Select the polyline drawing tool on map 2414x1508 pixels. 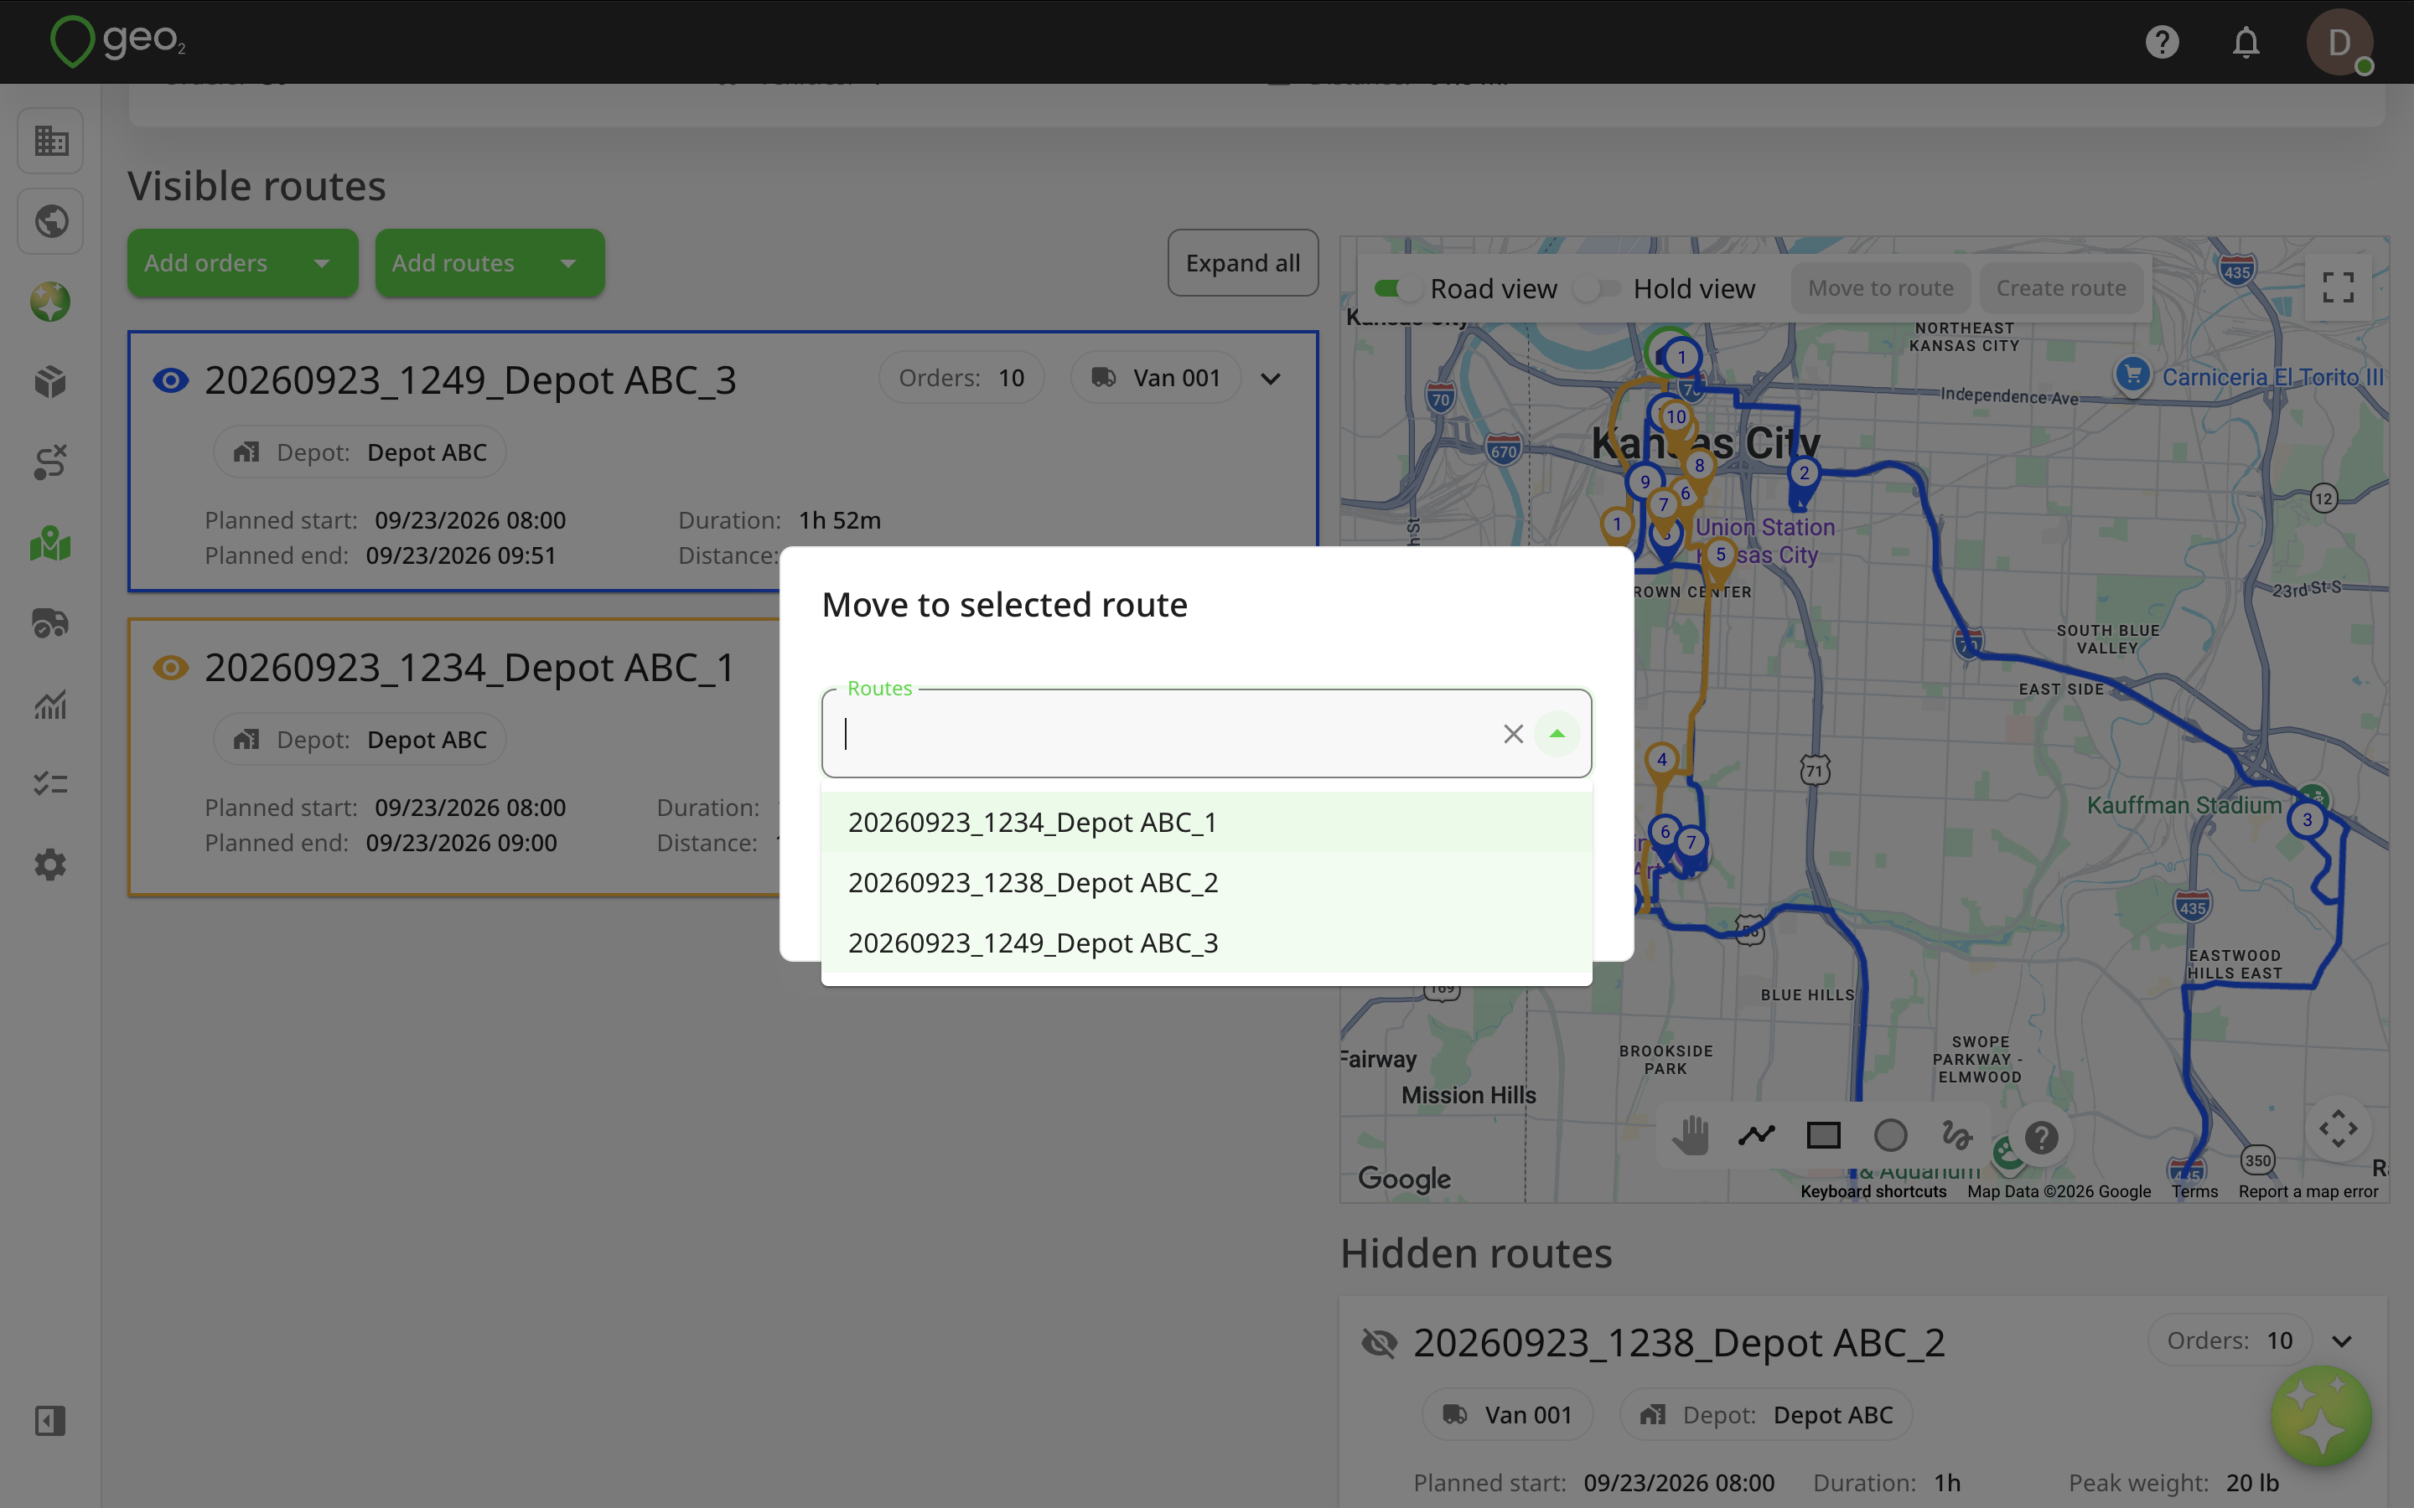(1757, 1135)
